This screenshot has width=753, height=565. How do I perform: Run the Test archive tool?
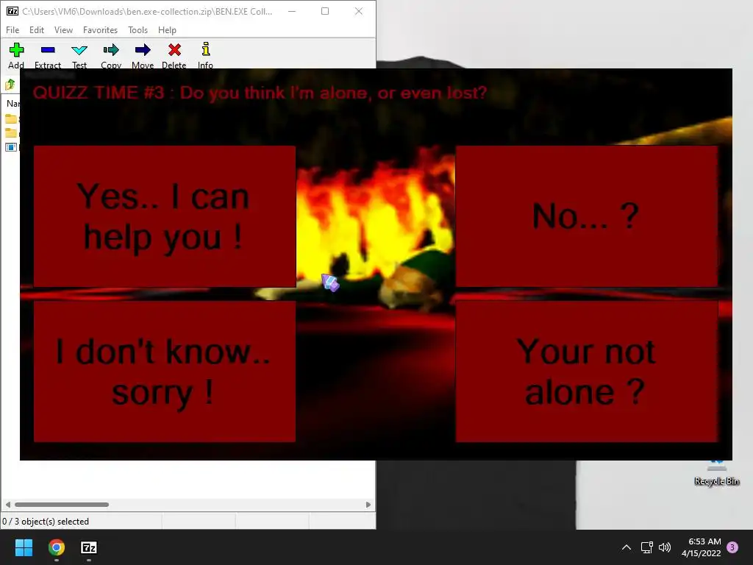(79, 50)
